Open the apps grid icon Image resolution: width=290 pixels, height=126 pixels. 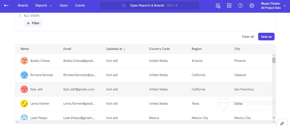(229, 6)
